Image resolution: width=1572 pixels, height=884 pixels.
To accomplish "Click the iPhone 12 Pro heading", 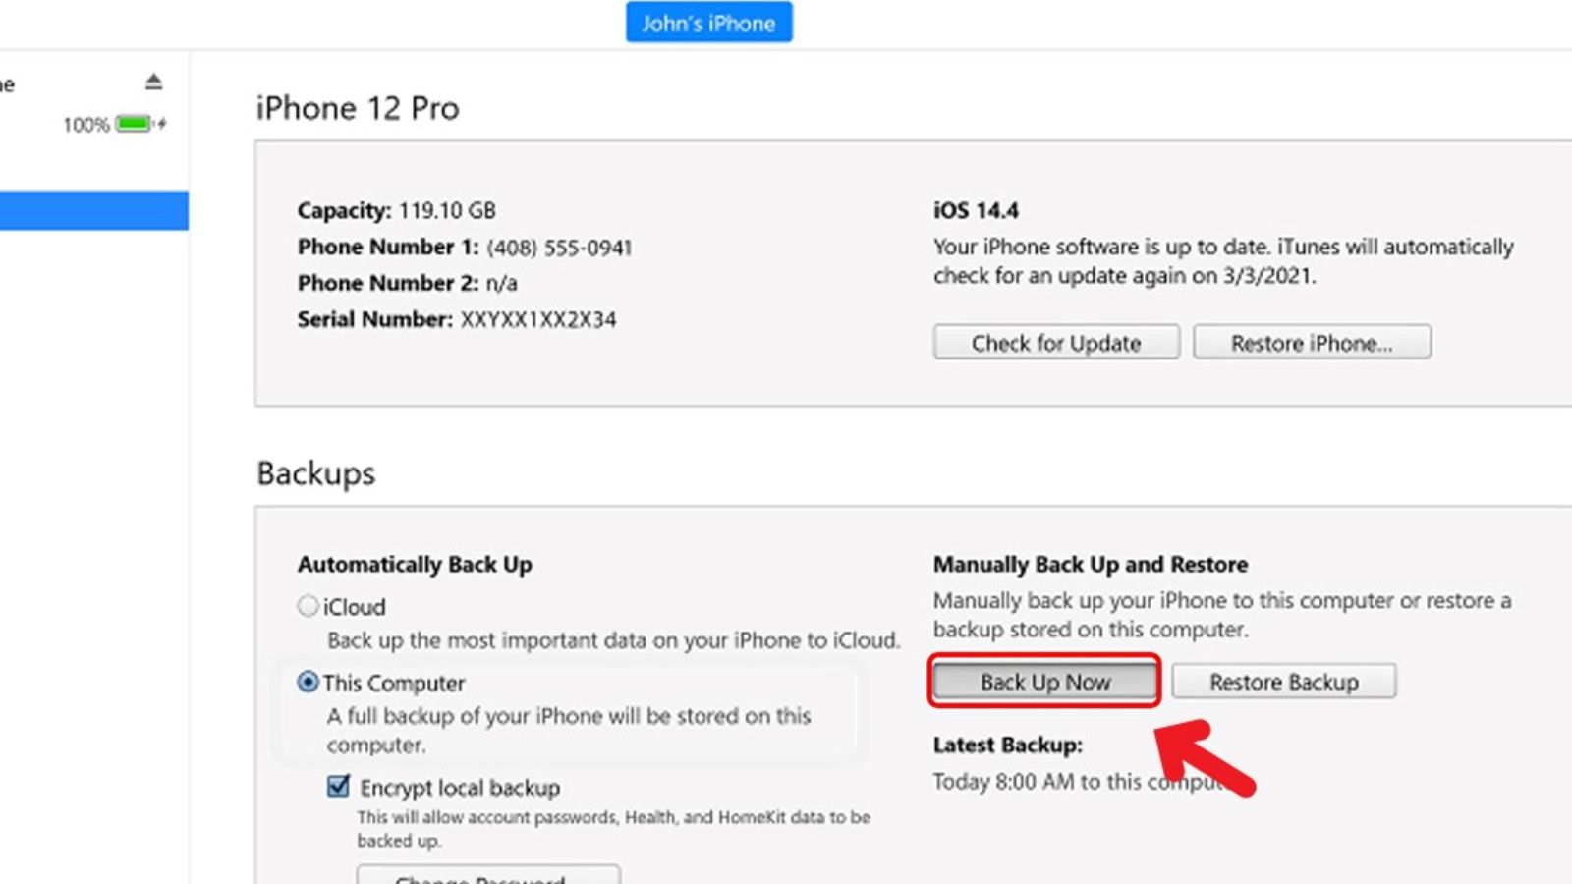I will 358,108.
